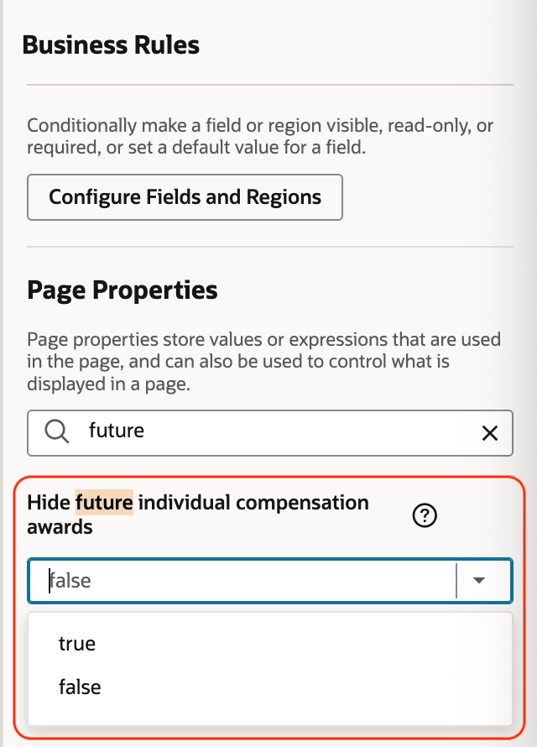
Task: Select 'false' from the dropdown list
Action: point(80,687)
